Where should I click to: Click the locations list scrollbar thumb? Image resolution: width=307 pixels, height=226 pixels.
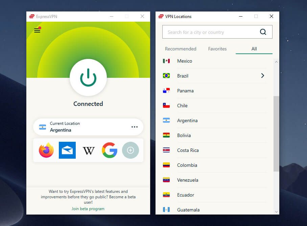pos(276,134)
